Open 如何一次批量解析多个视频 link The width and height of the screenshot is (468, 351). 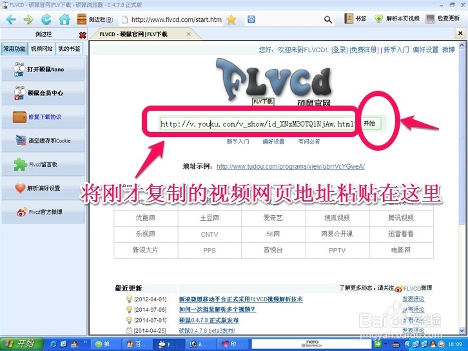coord(217,310)
